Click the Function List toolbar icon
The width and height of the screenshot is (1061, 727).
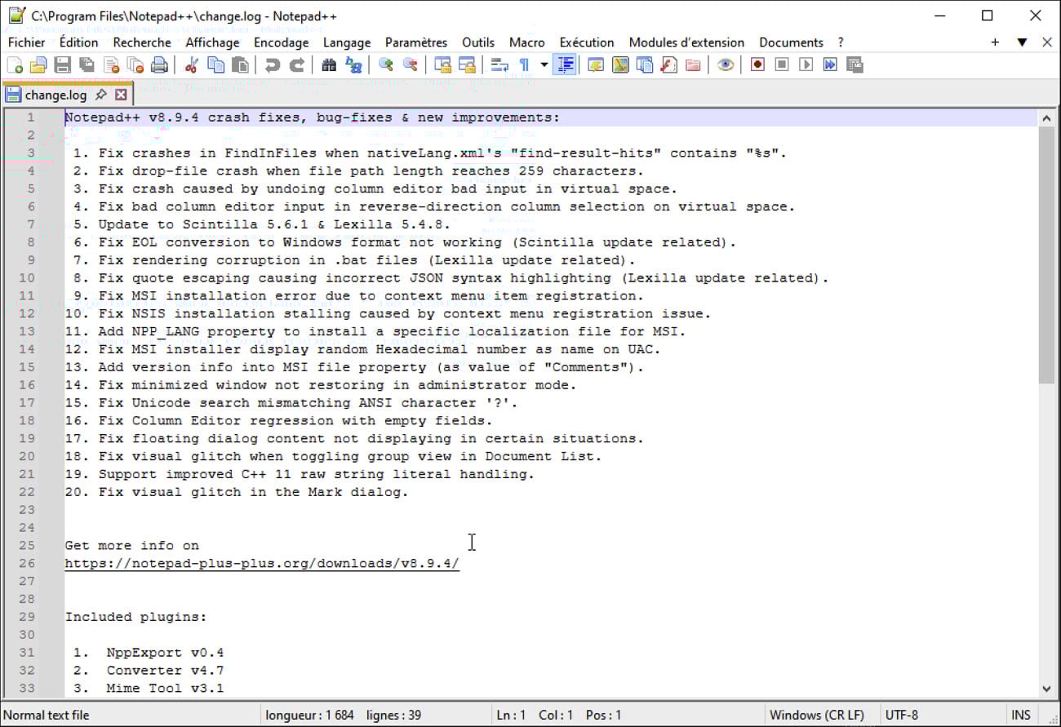[669, 65]
